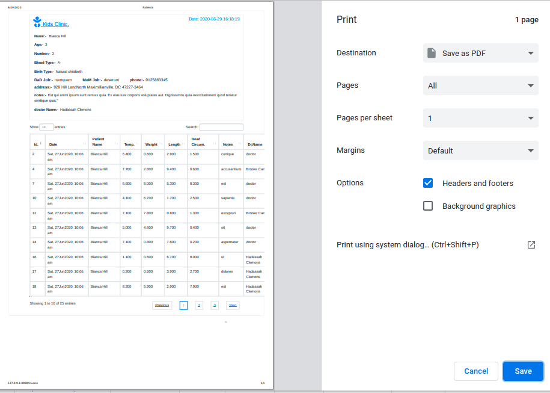Click the Length column sort icon
This screenshot has width=550, height=393.
[x=183, y=144]
